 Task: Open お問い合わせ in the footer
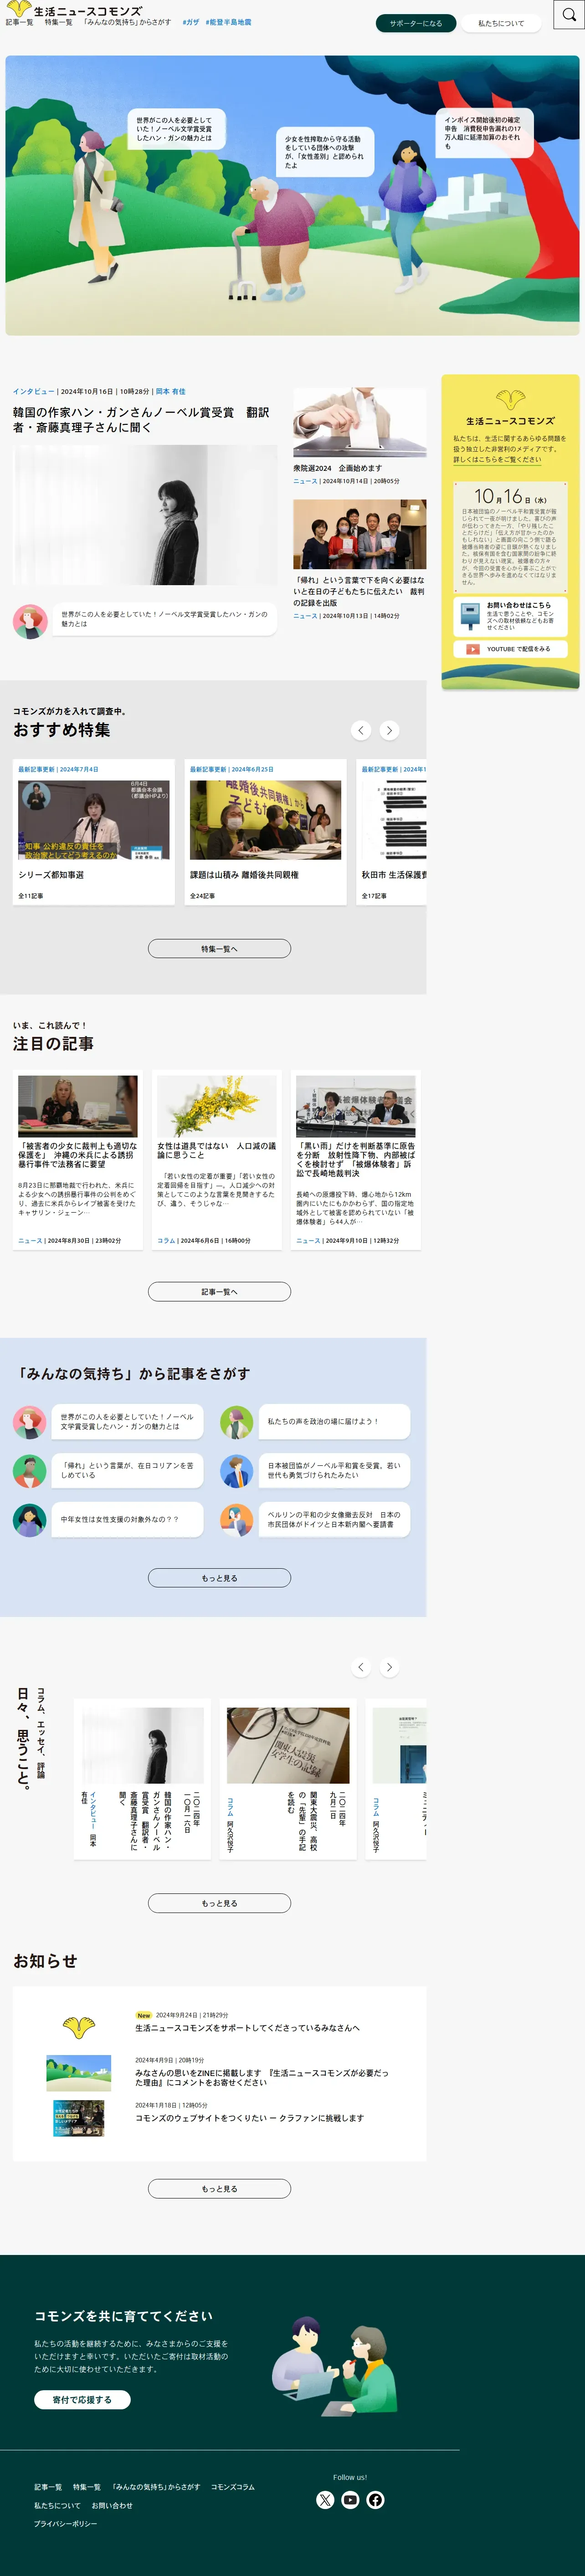[x=112, y=2506]
